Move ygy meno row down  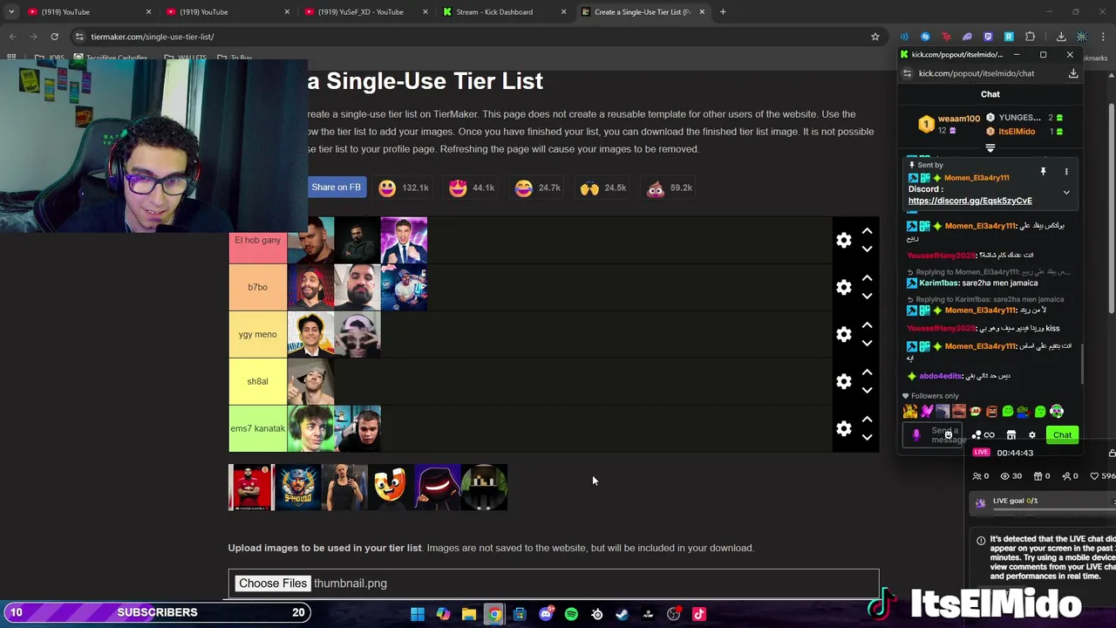pyautogui.click(x=867, y=343)
